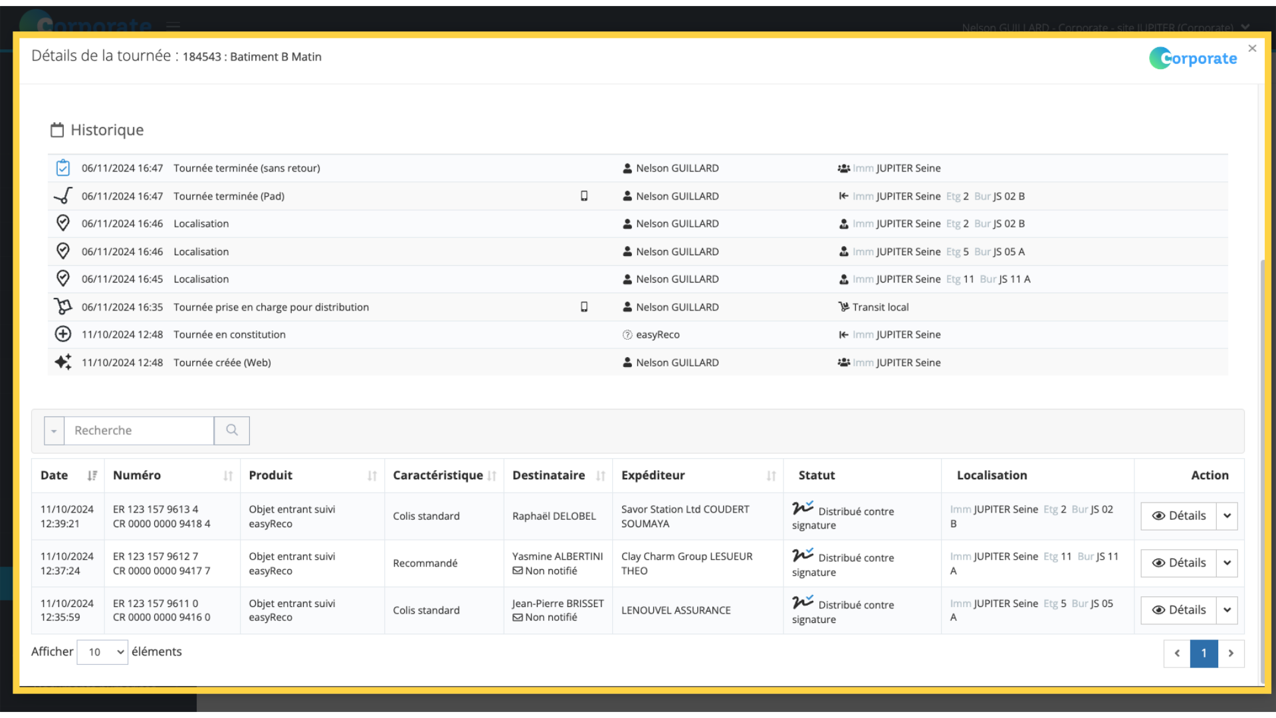
Task: Click the page 1 pagination button
Action: coord(1204,652)
